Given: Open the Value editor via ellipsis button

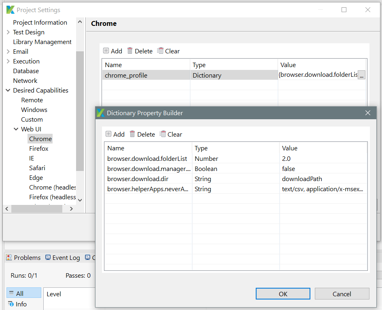Looking at the screenshot, I should [x=361, y=75].
